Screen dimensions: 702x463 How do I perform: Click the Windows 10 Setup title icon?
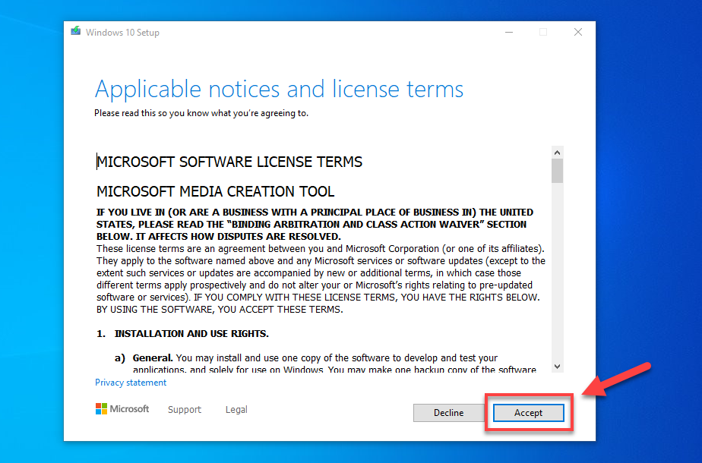(x=76, y=32)
